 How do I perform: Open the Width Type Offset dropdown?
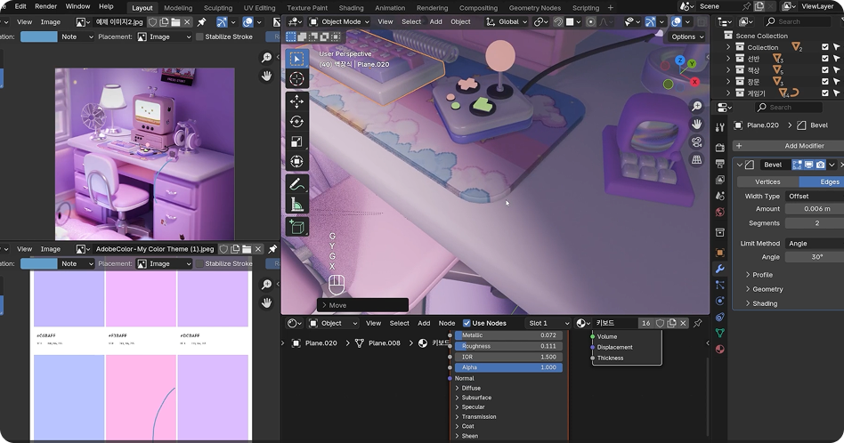pyautogui.click(x=813, y=196)
